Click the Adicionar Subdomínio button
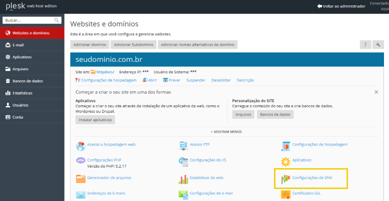The height and width of the screenshot is (201, 389). coord(133,44)
